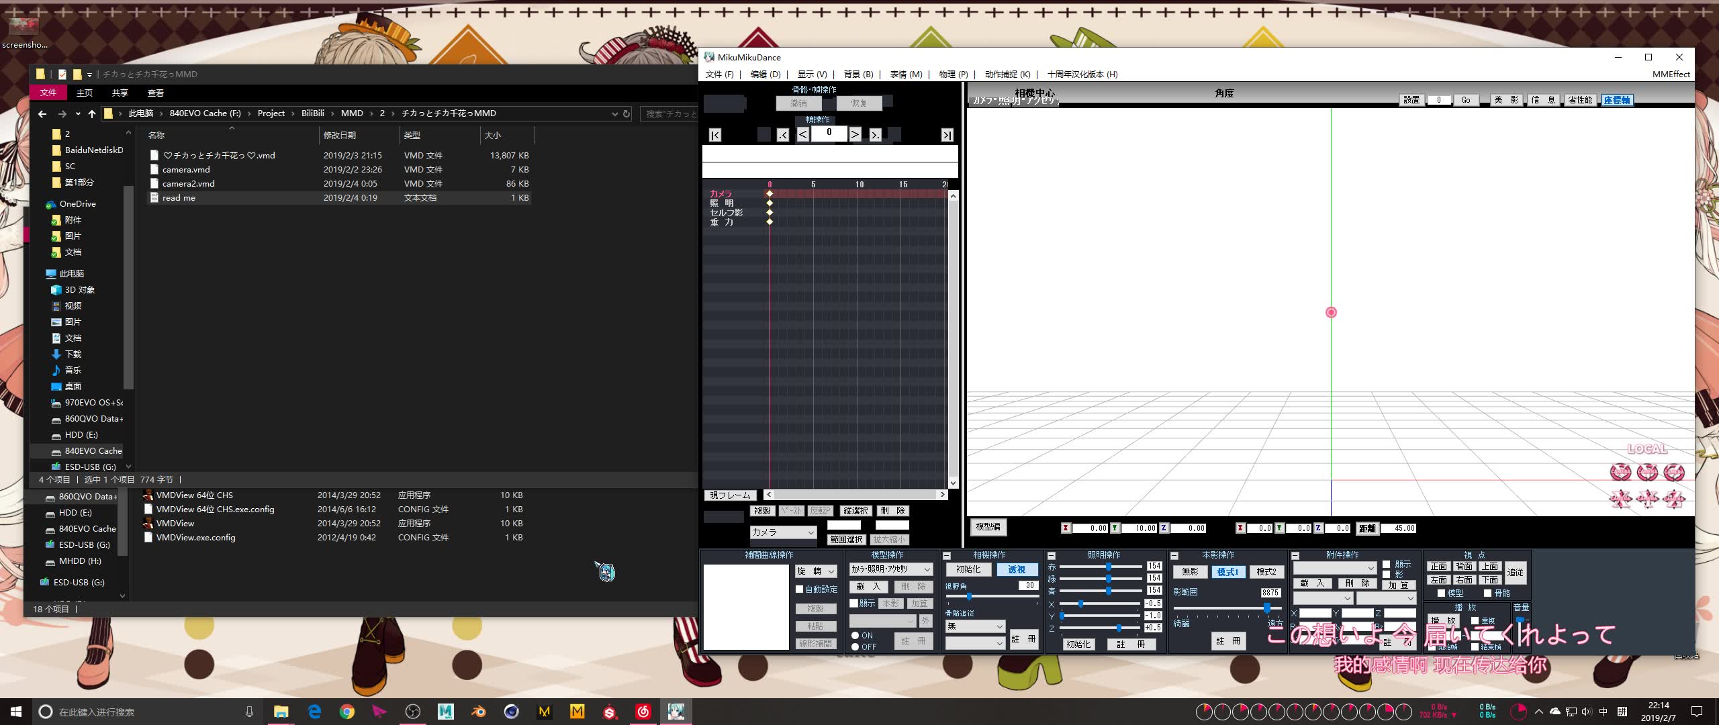
Task: Enable 骨骼 checkbox under 視点
Action: (x=1487, y=593)
